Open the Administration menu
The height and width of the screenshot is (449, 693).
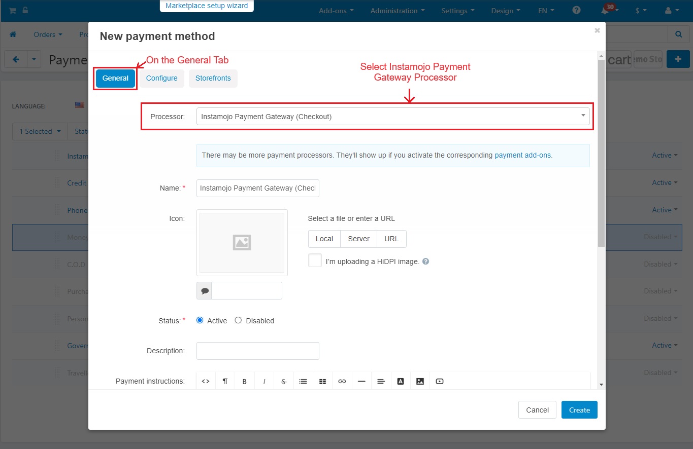(x=398, y=11)
